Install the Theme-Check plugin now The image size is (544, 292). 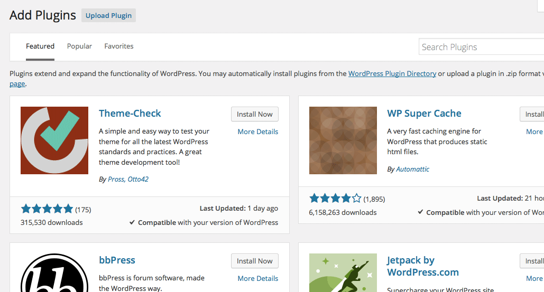(255, 114)
